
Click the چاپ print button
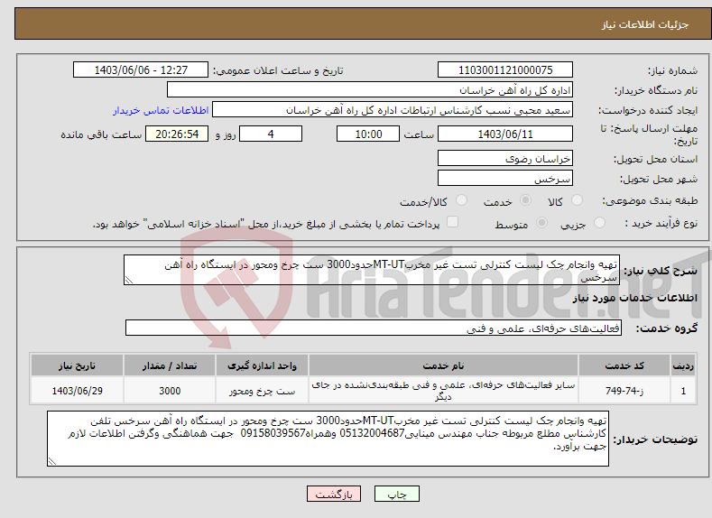397,494
